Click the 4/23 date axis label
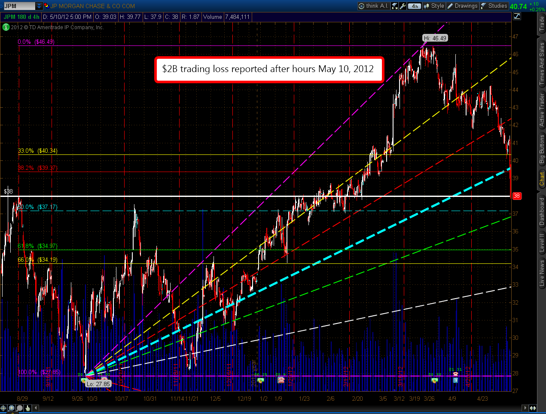Viewport: 546px width, 414px height. [x=482, y=399]
